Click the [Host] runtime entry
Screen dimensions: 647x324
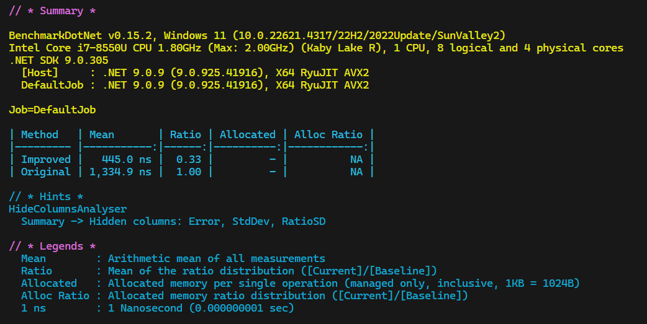tap(40, 72)
